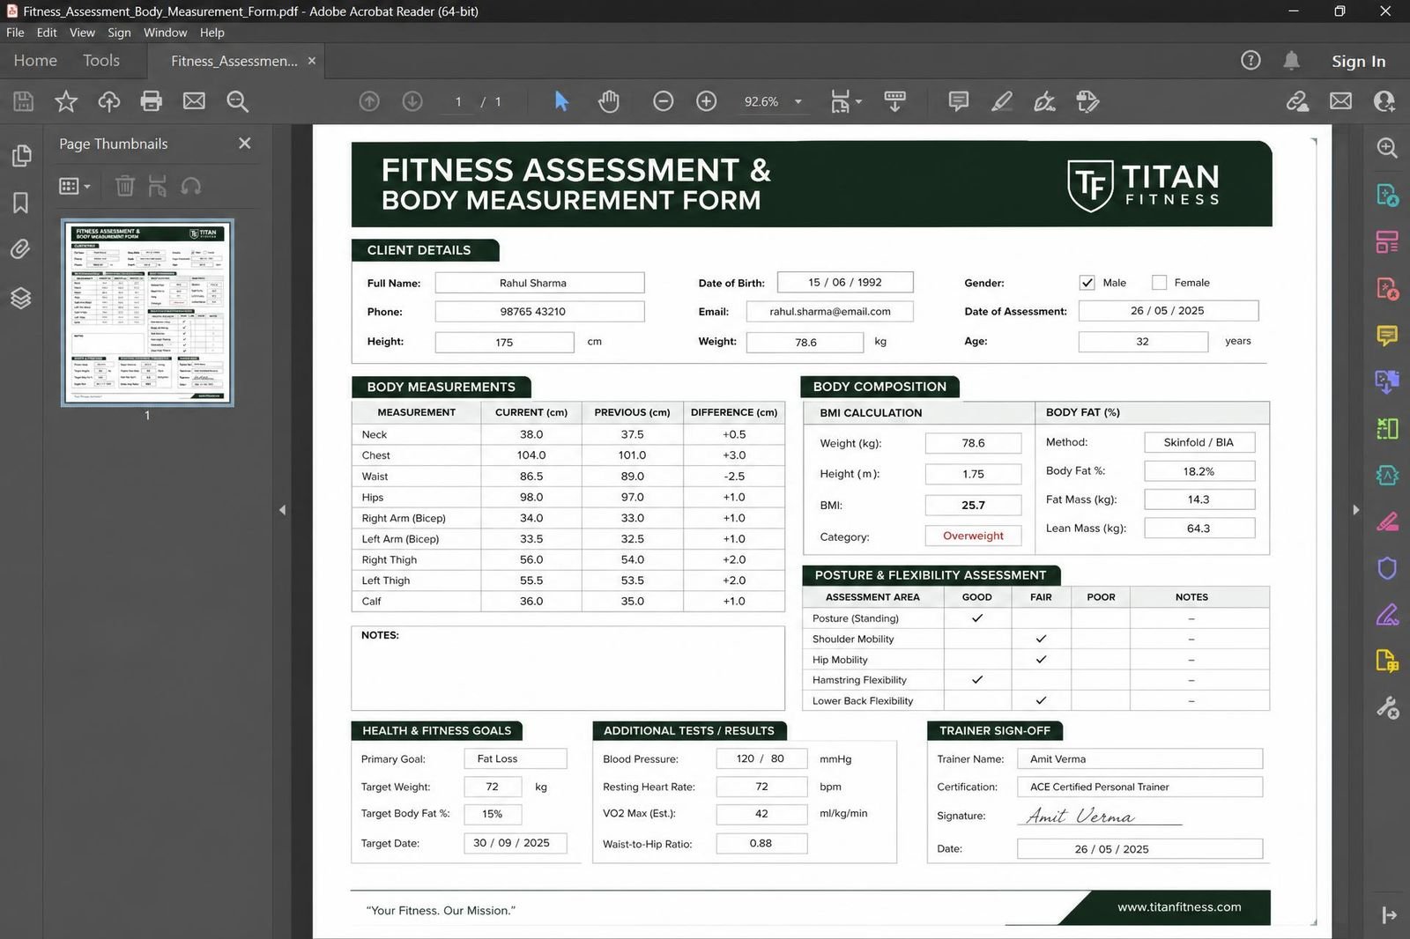
Task: Share a link to this file
Action: (x=1297, y=101)
